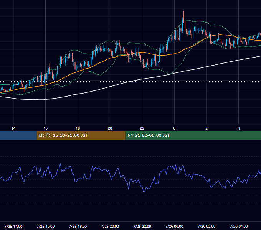This screenshot has width=261, height=230.
Task: Click the 7/25 18:00 date label
Action: pos(78,226)
